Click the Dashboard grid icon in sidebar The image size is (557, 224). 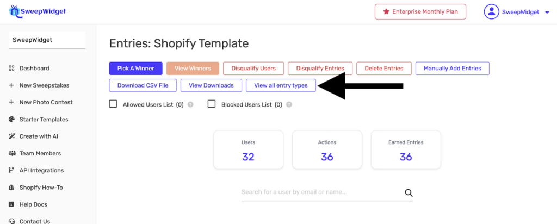11,69
